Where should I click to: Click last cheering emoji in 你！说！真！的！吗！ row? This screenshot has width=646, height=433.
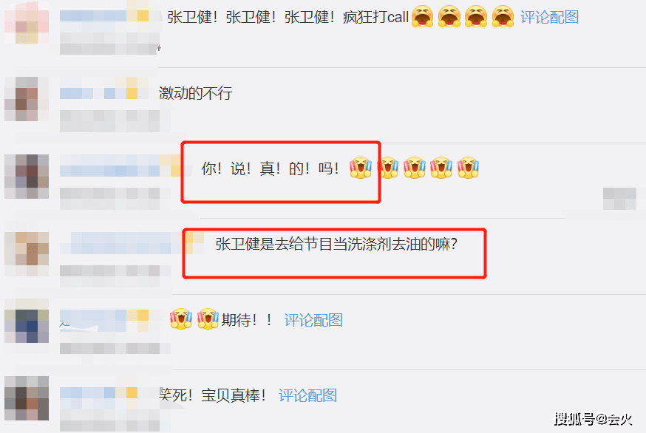point(468,168)
